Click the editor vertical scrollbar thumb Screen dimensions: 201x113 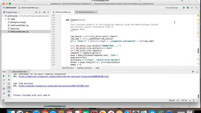(x=198, y=51)
